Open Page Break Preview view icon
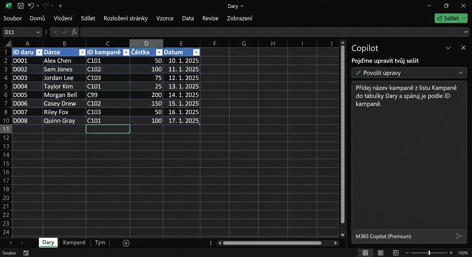This screenshot has height=257, width=472. point(396,253)
